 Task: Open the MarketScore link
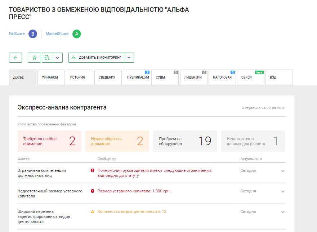click(x=57, y=34)
